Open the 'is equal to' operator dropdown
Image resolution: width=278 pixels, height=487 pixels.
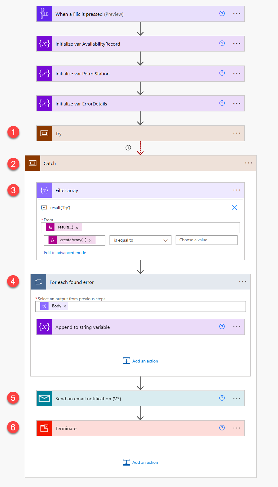(x=140, y=240)
